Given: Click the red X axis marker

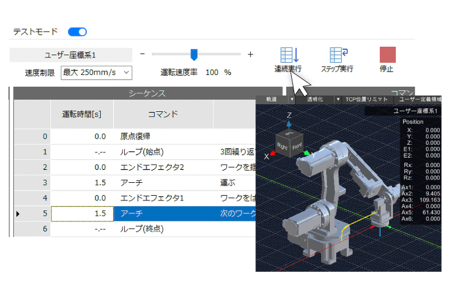Looking at the screenshot, I should click(272, 154).
